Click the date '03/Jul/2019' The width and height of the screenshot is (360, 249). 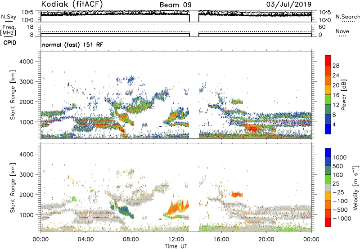[x=289, y=4]
